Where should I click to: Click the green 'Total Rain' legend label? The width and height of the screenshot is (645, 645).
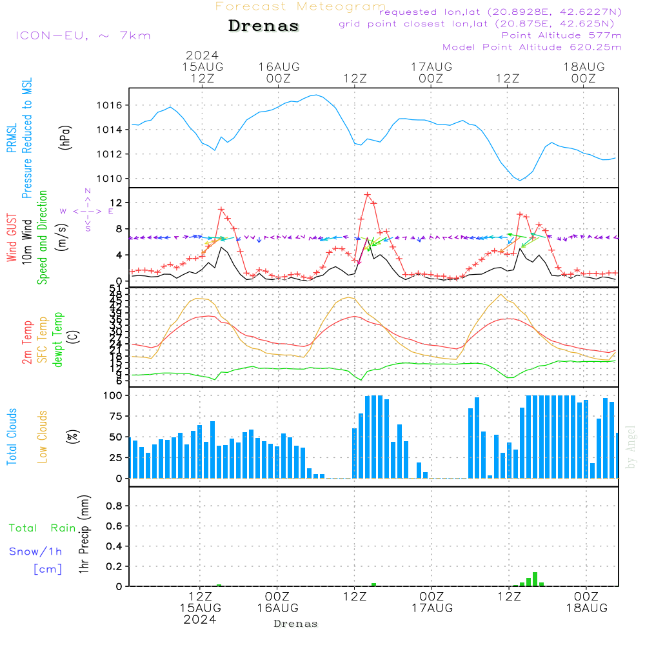tap(43, 528)
